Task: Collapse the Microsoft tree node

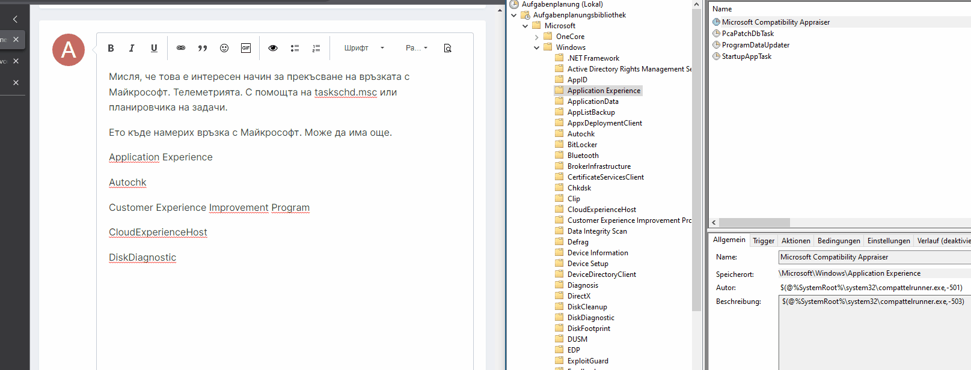Action: click(525, 26)
